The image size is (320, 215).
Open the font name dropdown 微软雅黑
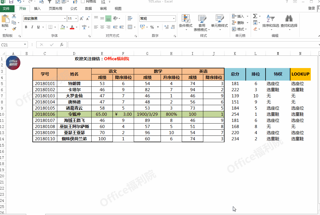click(x=65, y=19)
